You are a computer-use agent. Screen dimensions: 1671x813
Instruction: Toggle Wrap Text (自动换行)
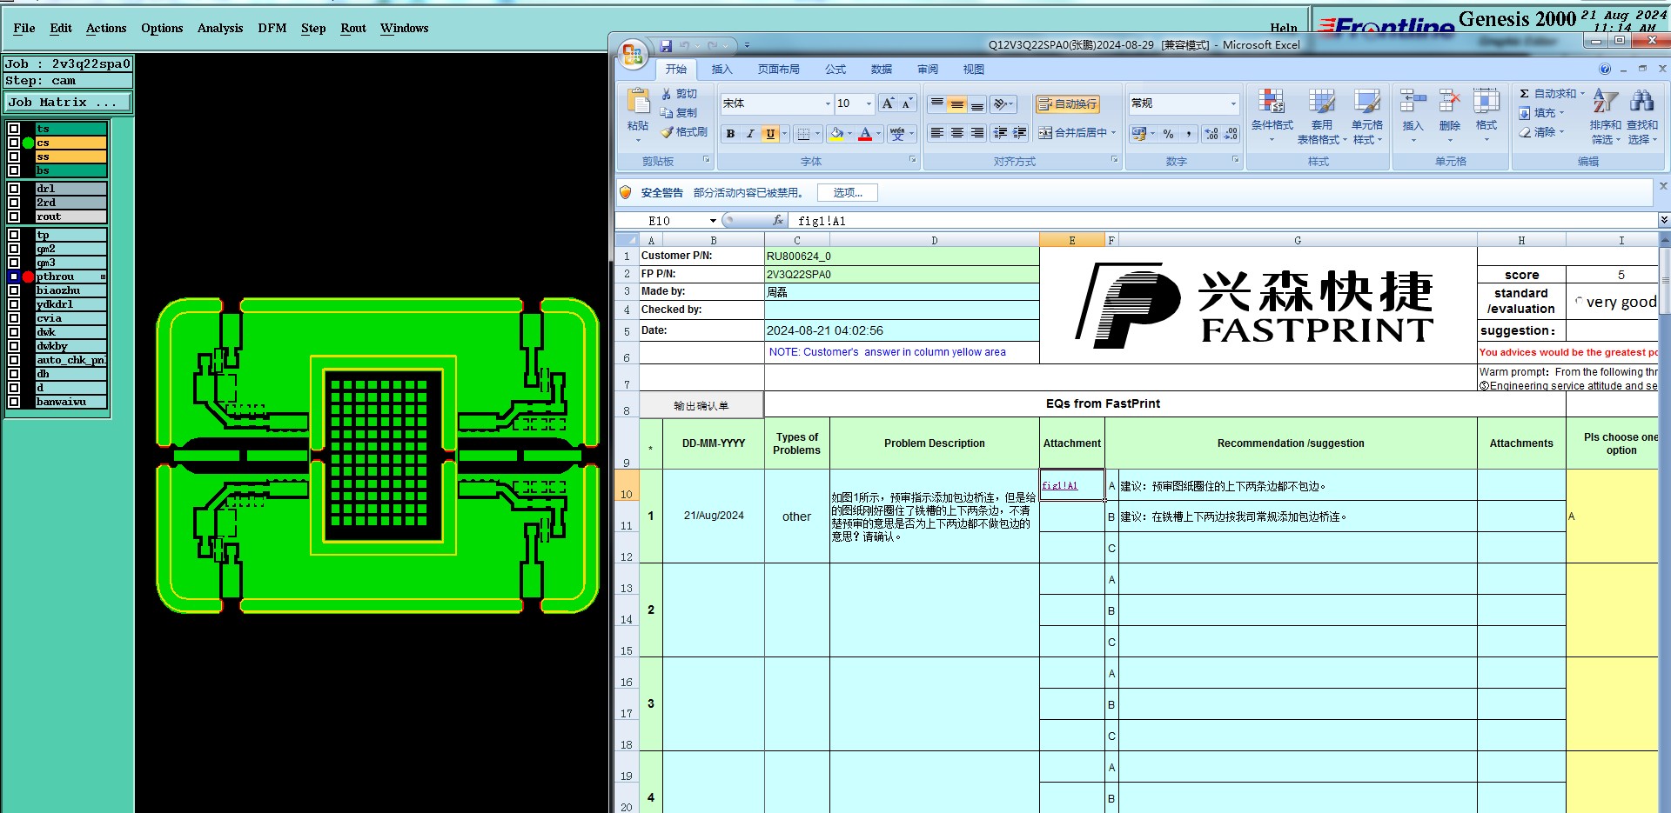1067,104
